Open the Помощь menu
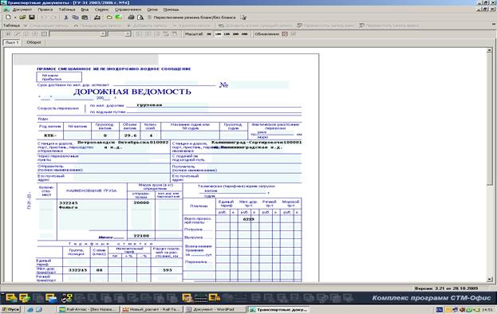Viewport: 497px width, 314px height. (172, 10)
